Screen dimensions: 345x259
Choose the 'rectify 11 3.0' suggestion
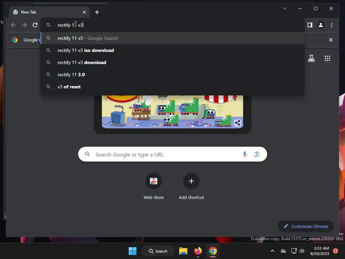pos(173,75)
